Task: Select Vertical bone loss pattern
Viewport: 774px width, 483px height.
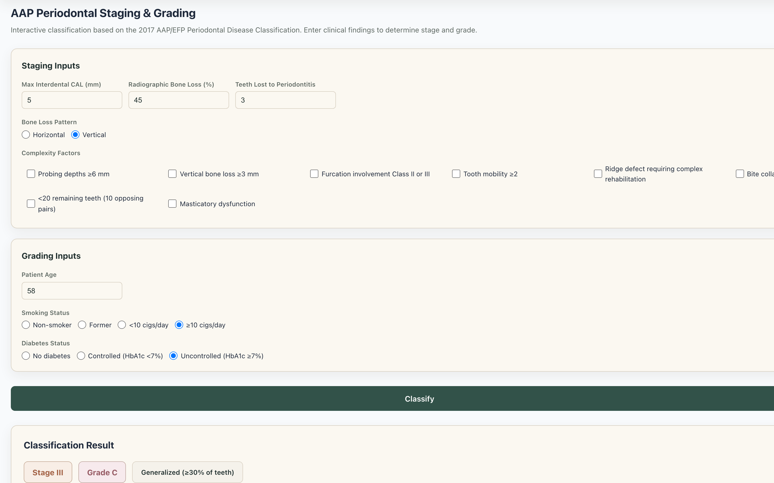Action: 75,135
